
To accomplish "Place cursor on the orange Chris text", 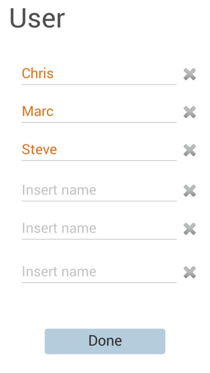I will click(x=38, y=73).
